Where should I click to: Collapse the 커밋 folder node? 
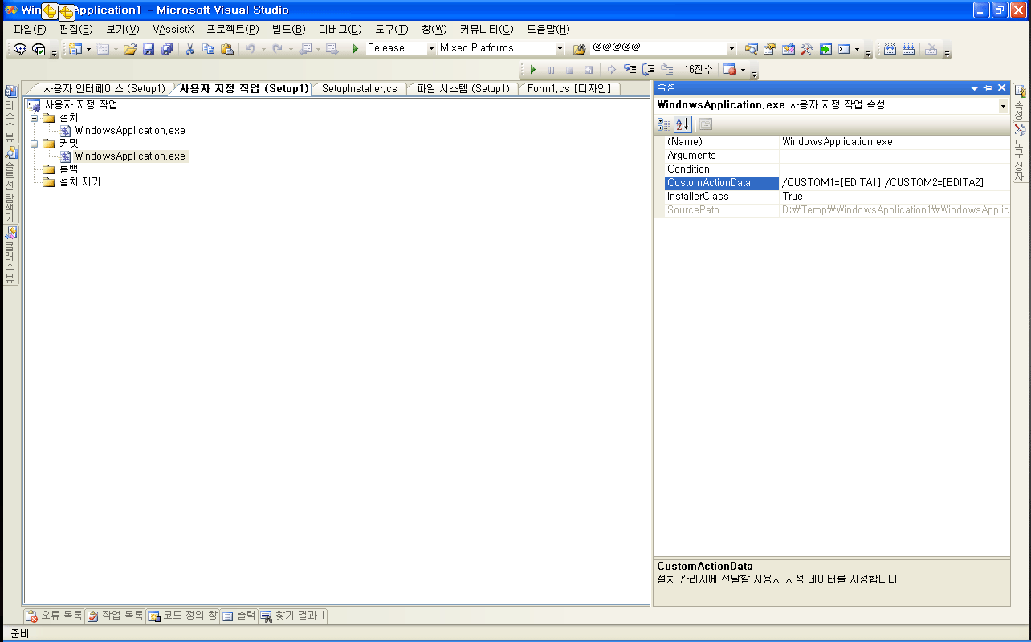click(35, 144)
